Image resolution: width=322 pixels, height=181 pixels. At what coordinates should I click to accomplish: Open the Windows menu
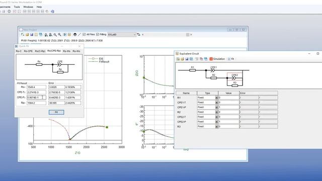[x=28, y=7]
